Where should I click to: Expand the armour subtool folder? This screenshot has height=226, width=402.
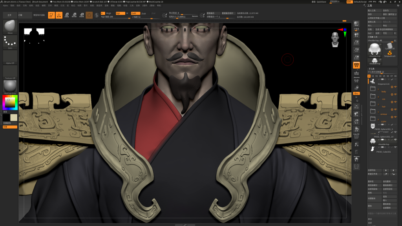tap(373, 111)
